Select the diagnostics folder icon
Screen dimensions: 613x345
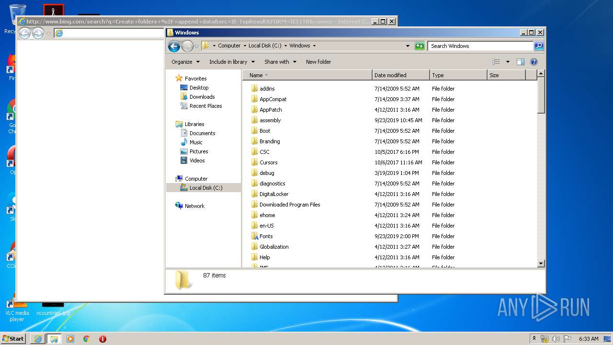[255, 184]
